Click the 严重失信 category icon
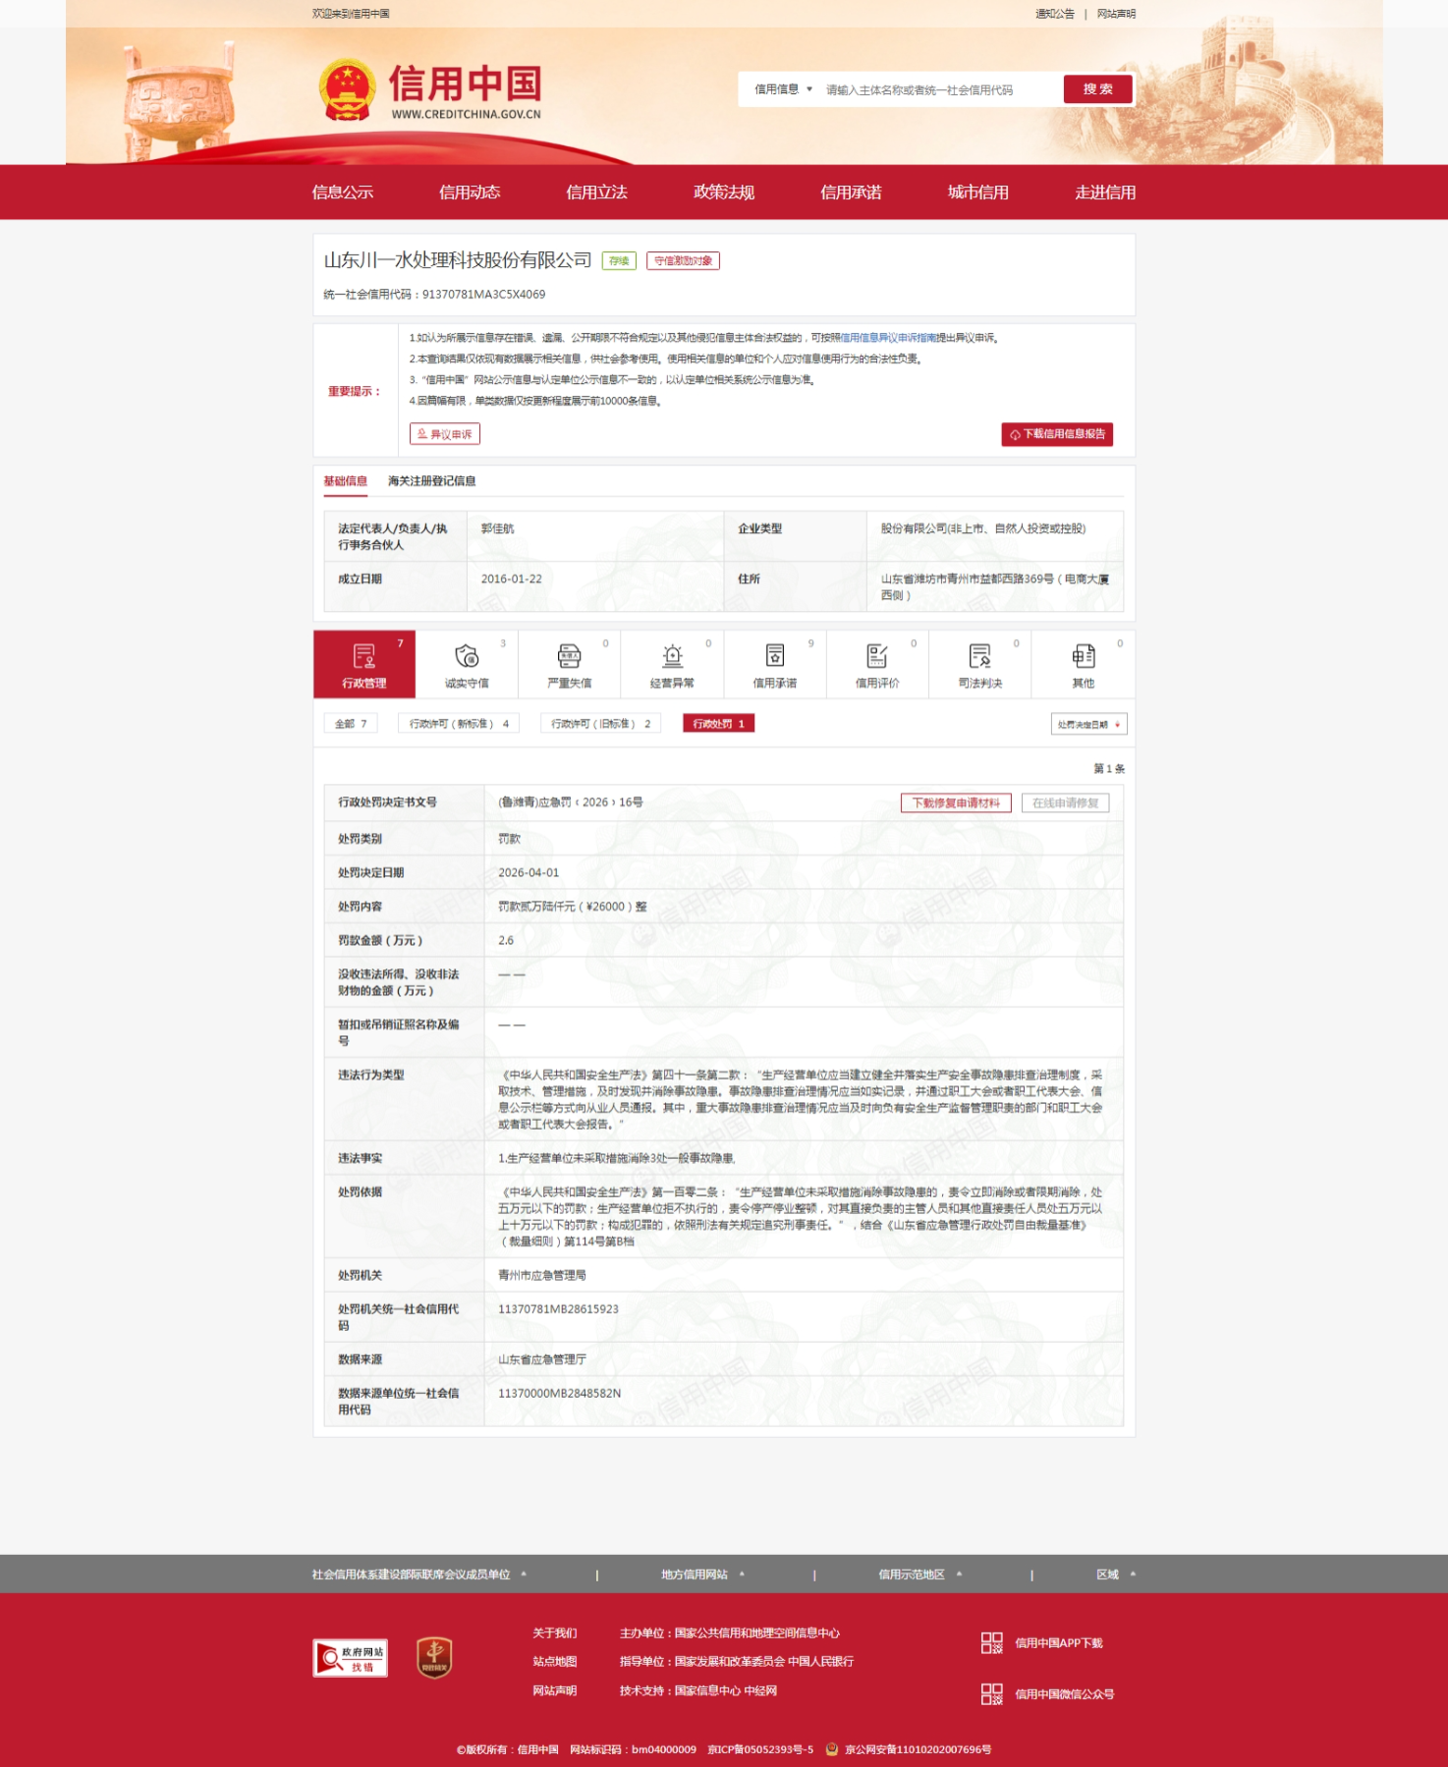This screenshot has height=1767, width=1448. pyautogui.click(x=569, y=656)
